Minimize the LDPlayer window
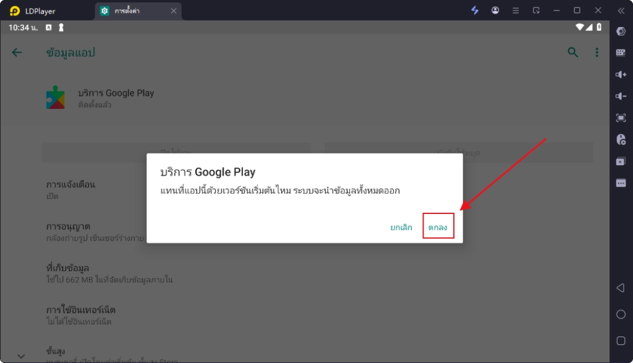This screenshot has width=633, height=363. point(557,11)
